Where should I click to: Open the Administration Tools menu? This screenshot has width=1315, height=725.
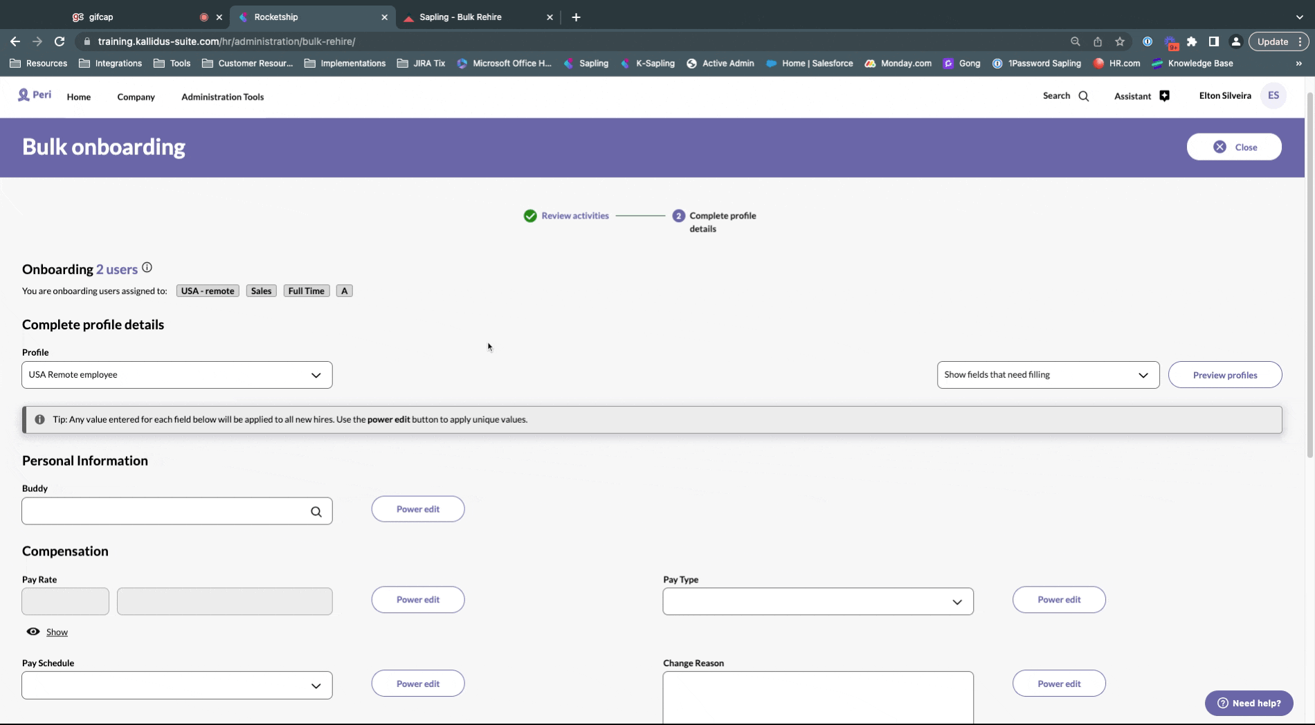[x=222, y=97]
